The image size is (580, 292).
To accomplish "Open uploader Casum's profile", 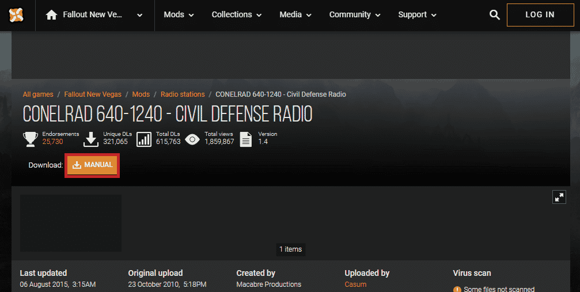I will tap(355, 285).
